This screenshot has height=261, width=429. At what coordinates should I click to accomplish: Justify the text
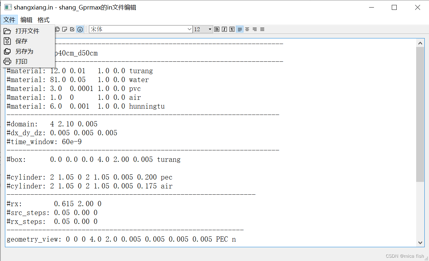[262, 29]
